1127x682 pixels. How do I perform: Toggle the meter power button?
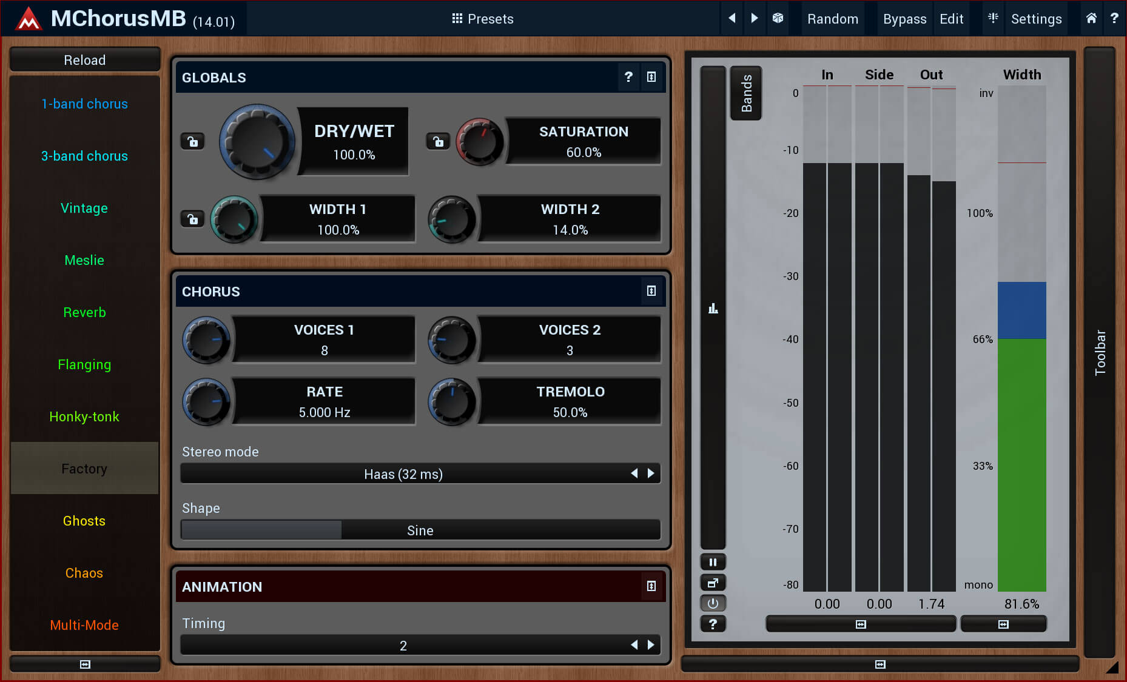[713, 603]
